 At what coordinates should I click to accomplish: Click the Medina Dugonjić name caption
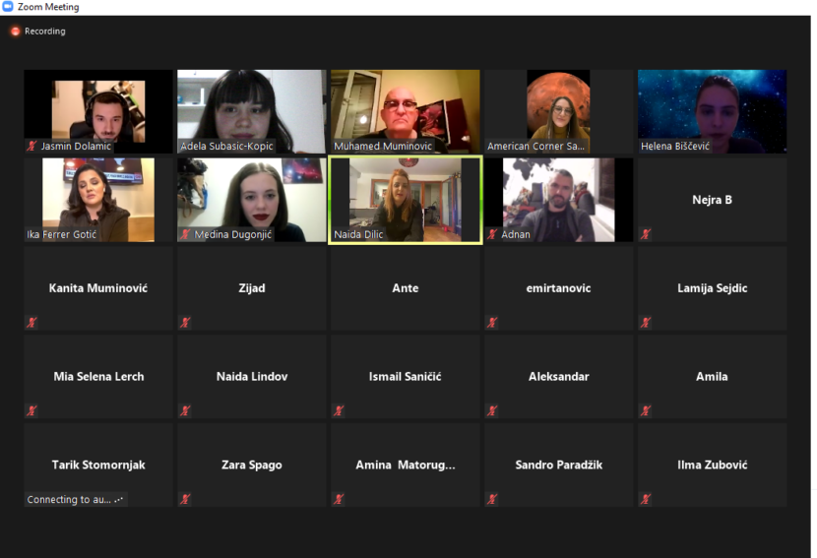(x=233, y=234)
